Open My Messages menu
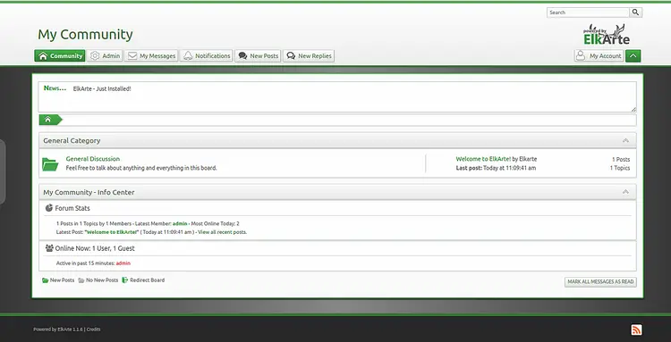 [151, 56]
